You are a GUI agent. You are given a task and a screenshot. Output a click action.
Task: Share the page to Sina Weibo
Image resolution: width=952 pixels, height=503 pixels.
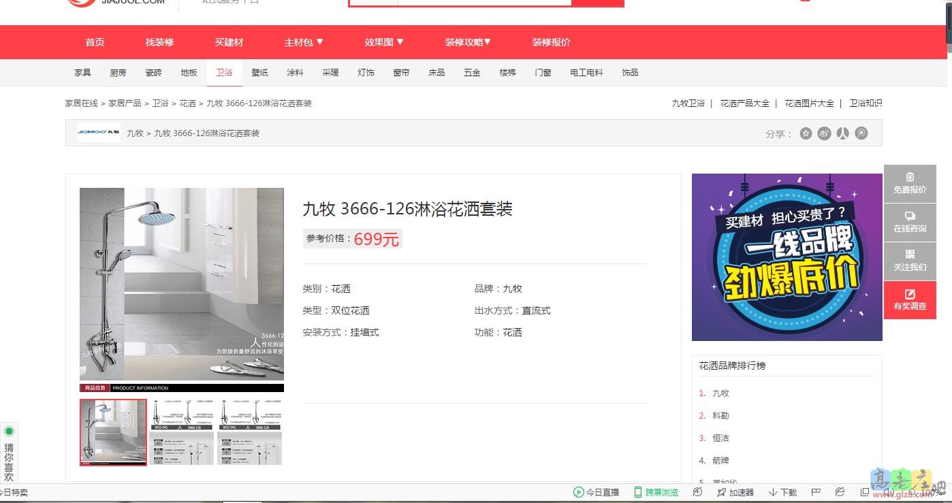coord(824,133)
